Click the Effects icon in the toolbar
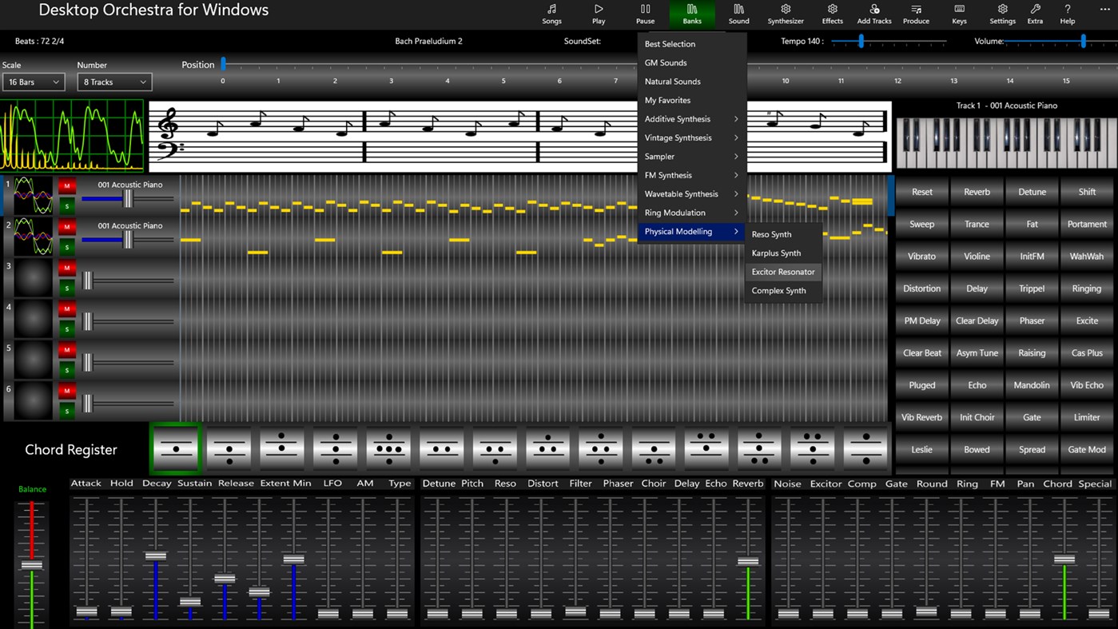The width and height of the screenshot is (1118, 629). (832, 14)
